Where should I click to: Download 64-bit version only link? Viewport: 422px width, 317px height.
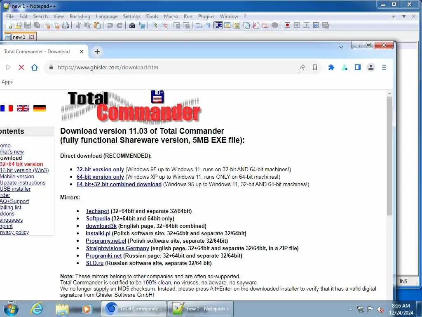tap(100, 177)
